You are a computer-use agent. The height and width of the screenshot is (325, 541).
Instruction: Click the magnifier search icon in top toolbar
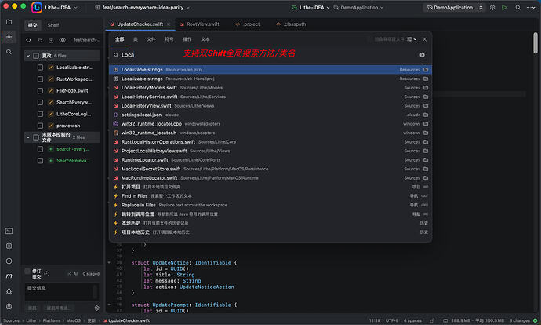(x=517, y=8)
